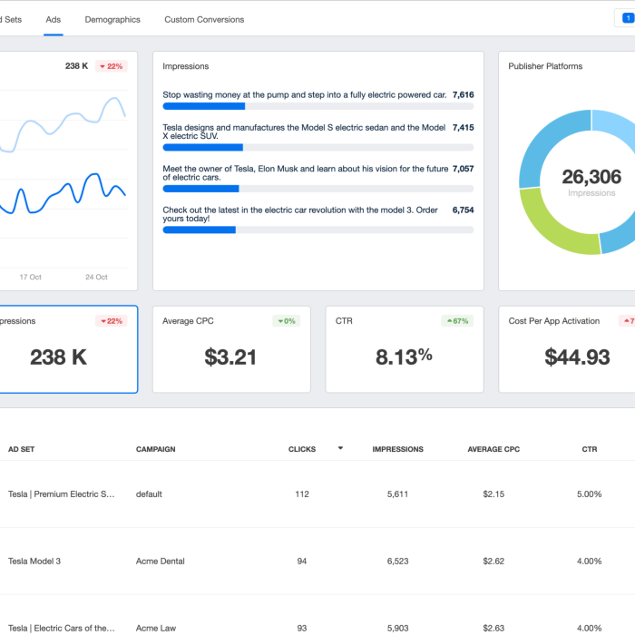Click the red 22% badge on line chart
Image resolution: width=635 pixels, height=635 pixels.
click(113, 66)
